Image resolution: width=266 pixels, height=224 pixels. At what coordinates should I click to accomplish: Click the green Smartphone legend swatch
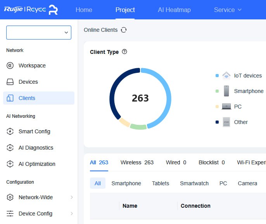pos(217,91)
